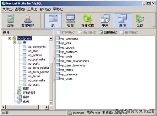Click the tree vertical scrollbar thumb
Screen dimensions: 157x116
[51, 82]
